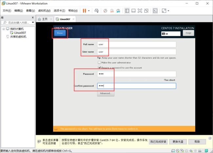Screen dimensions: 213x153
Task: Click the password strength bar
Action: tap(130, 80)
